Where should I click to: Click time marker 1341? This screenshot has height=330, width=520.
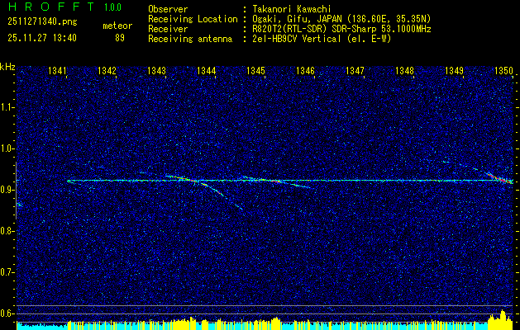57,71
